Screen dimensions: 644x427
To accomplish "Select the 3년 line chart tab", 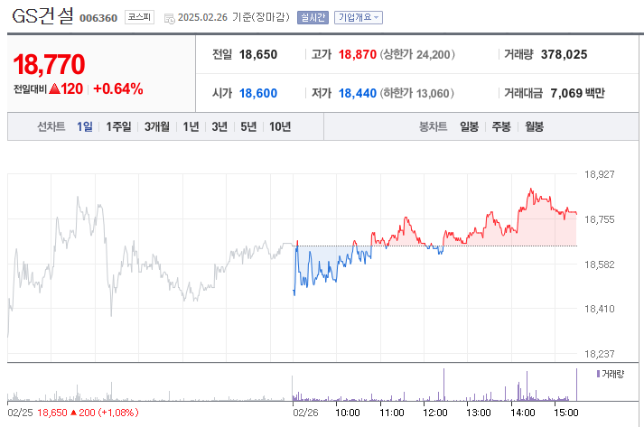I will tap(219, 126).
